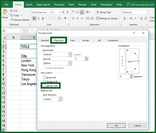The image size is (156, 133).
Task: Select Bottom Align icon in ribbon
Action: pyautogui.click(x=82, y=12)
